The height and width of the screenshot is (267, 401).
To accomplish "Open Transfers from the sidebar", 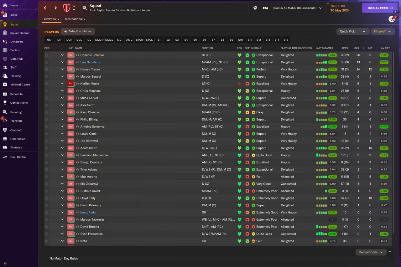I will [x=19, y=121].
